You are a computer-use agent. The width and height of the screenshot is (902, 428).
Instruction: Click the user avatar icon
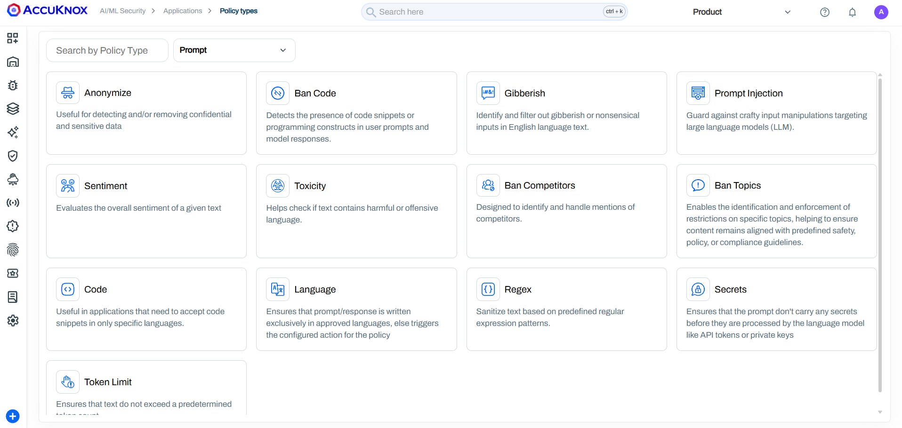coord(881,12)
